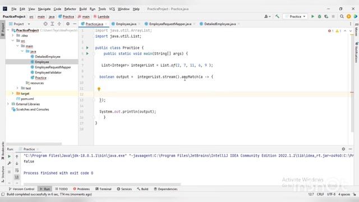This screenshot has width=359, height=202.
Task: Hide the Project tool window
Action: 75,24
